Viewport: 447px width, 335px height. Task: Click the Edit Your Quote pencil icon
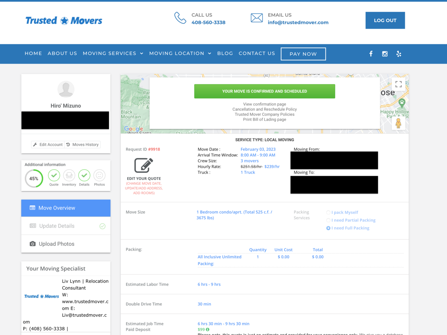click(x=144, y=165)
